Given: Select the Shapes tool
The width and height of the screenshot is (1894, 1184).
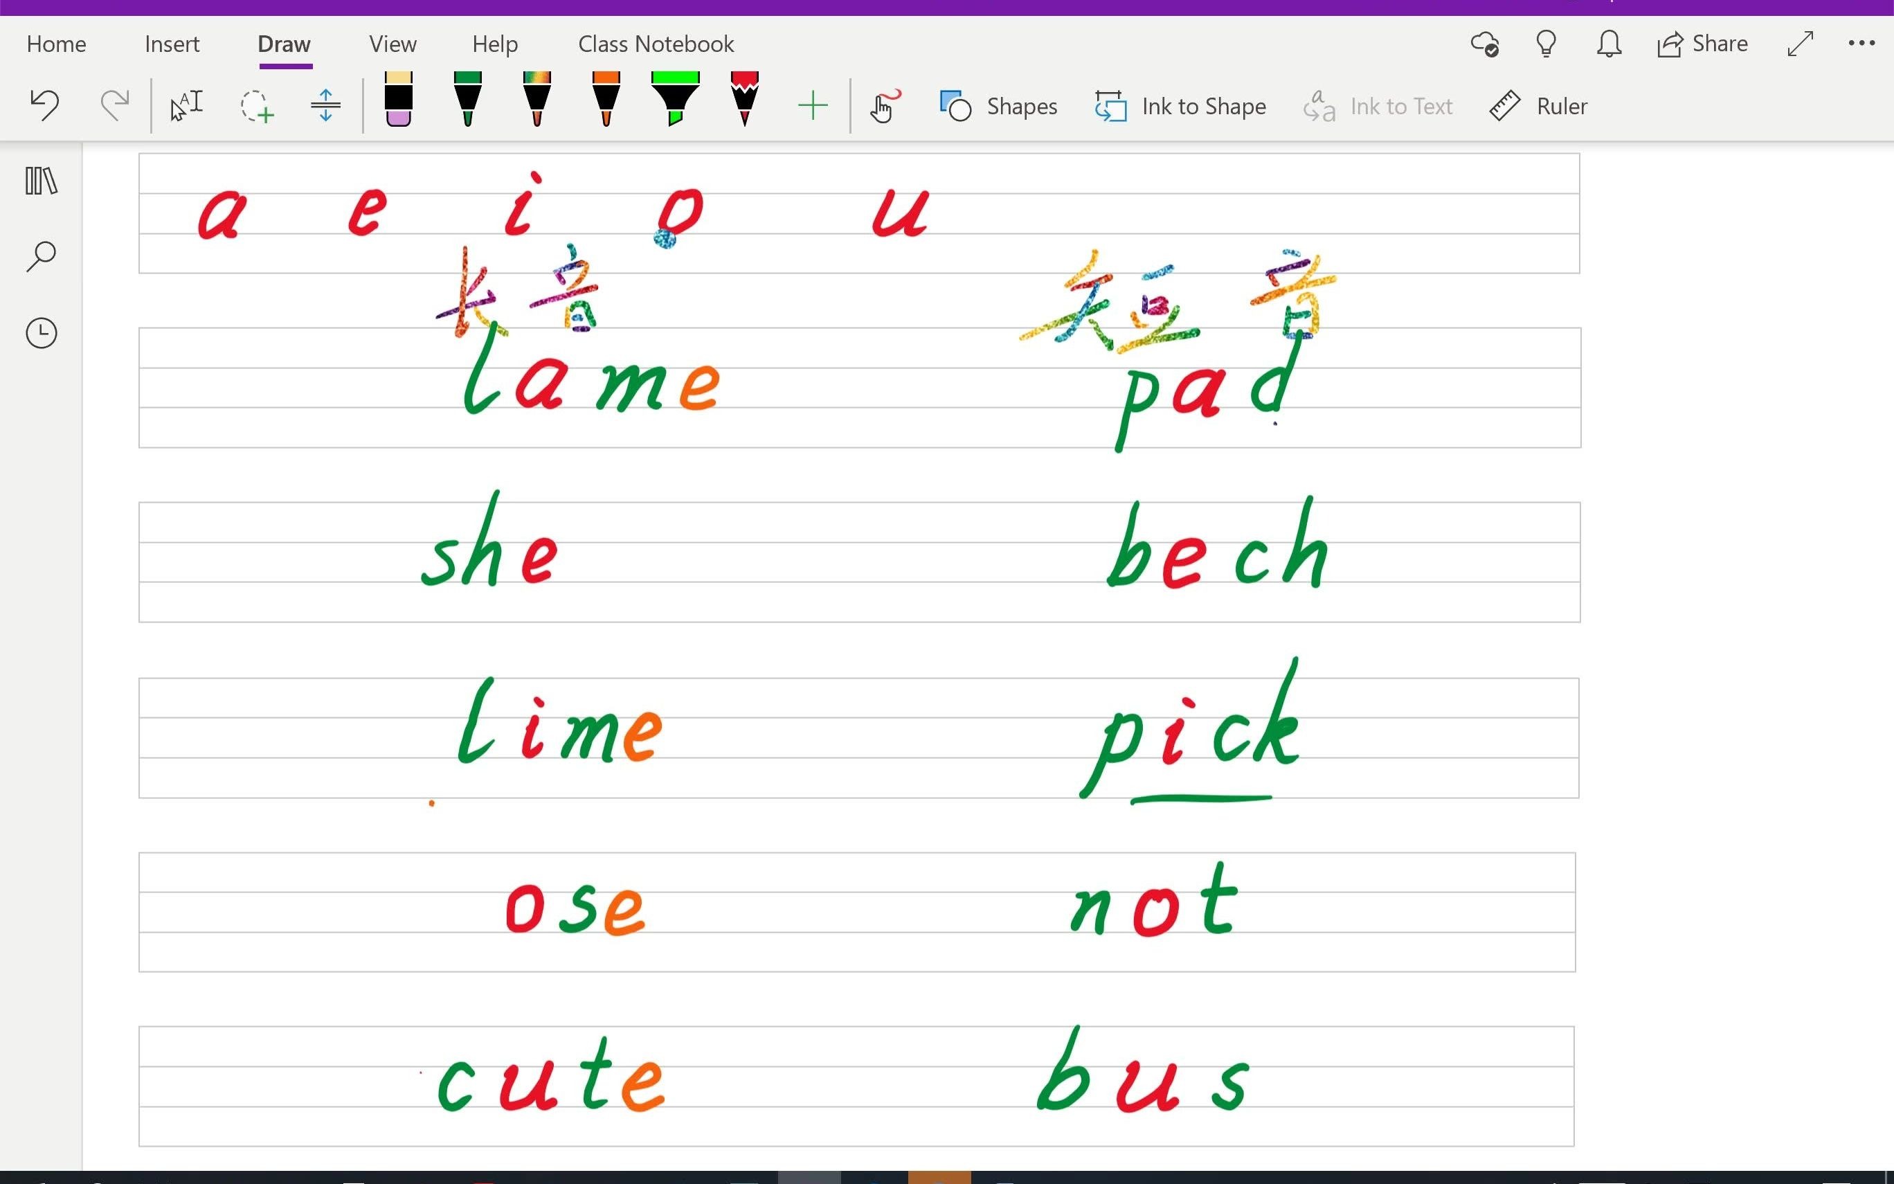Looking at the screenshot, I should tap(1000, 105).
